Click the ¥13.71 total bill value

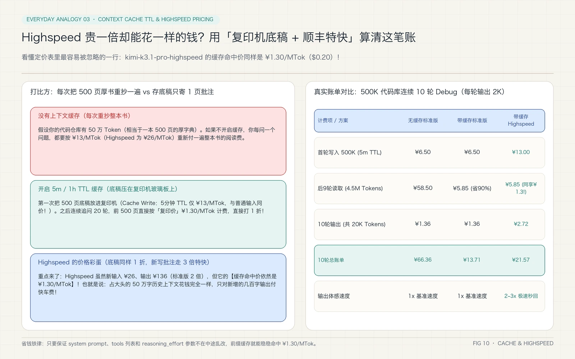[472, 260]
